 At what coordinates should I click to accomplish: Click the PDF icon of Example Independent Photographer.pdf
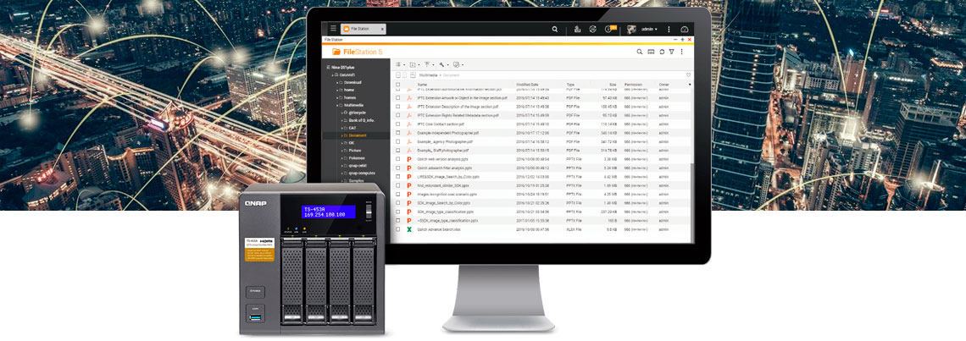click(408, 132)
